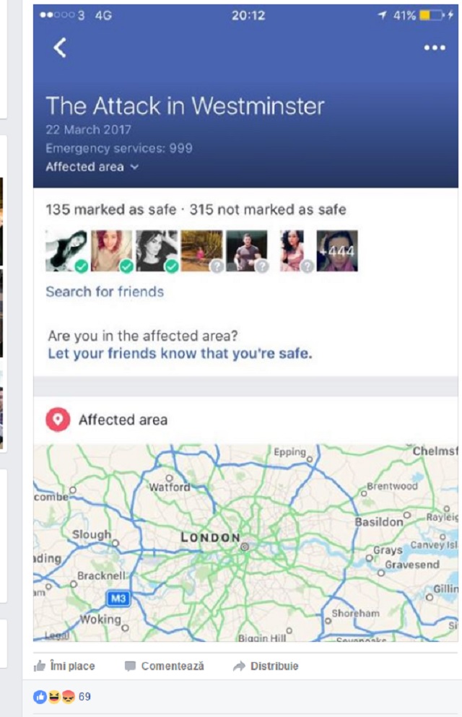Click the thumbs-up Îmi place icon

click(40, 666)
